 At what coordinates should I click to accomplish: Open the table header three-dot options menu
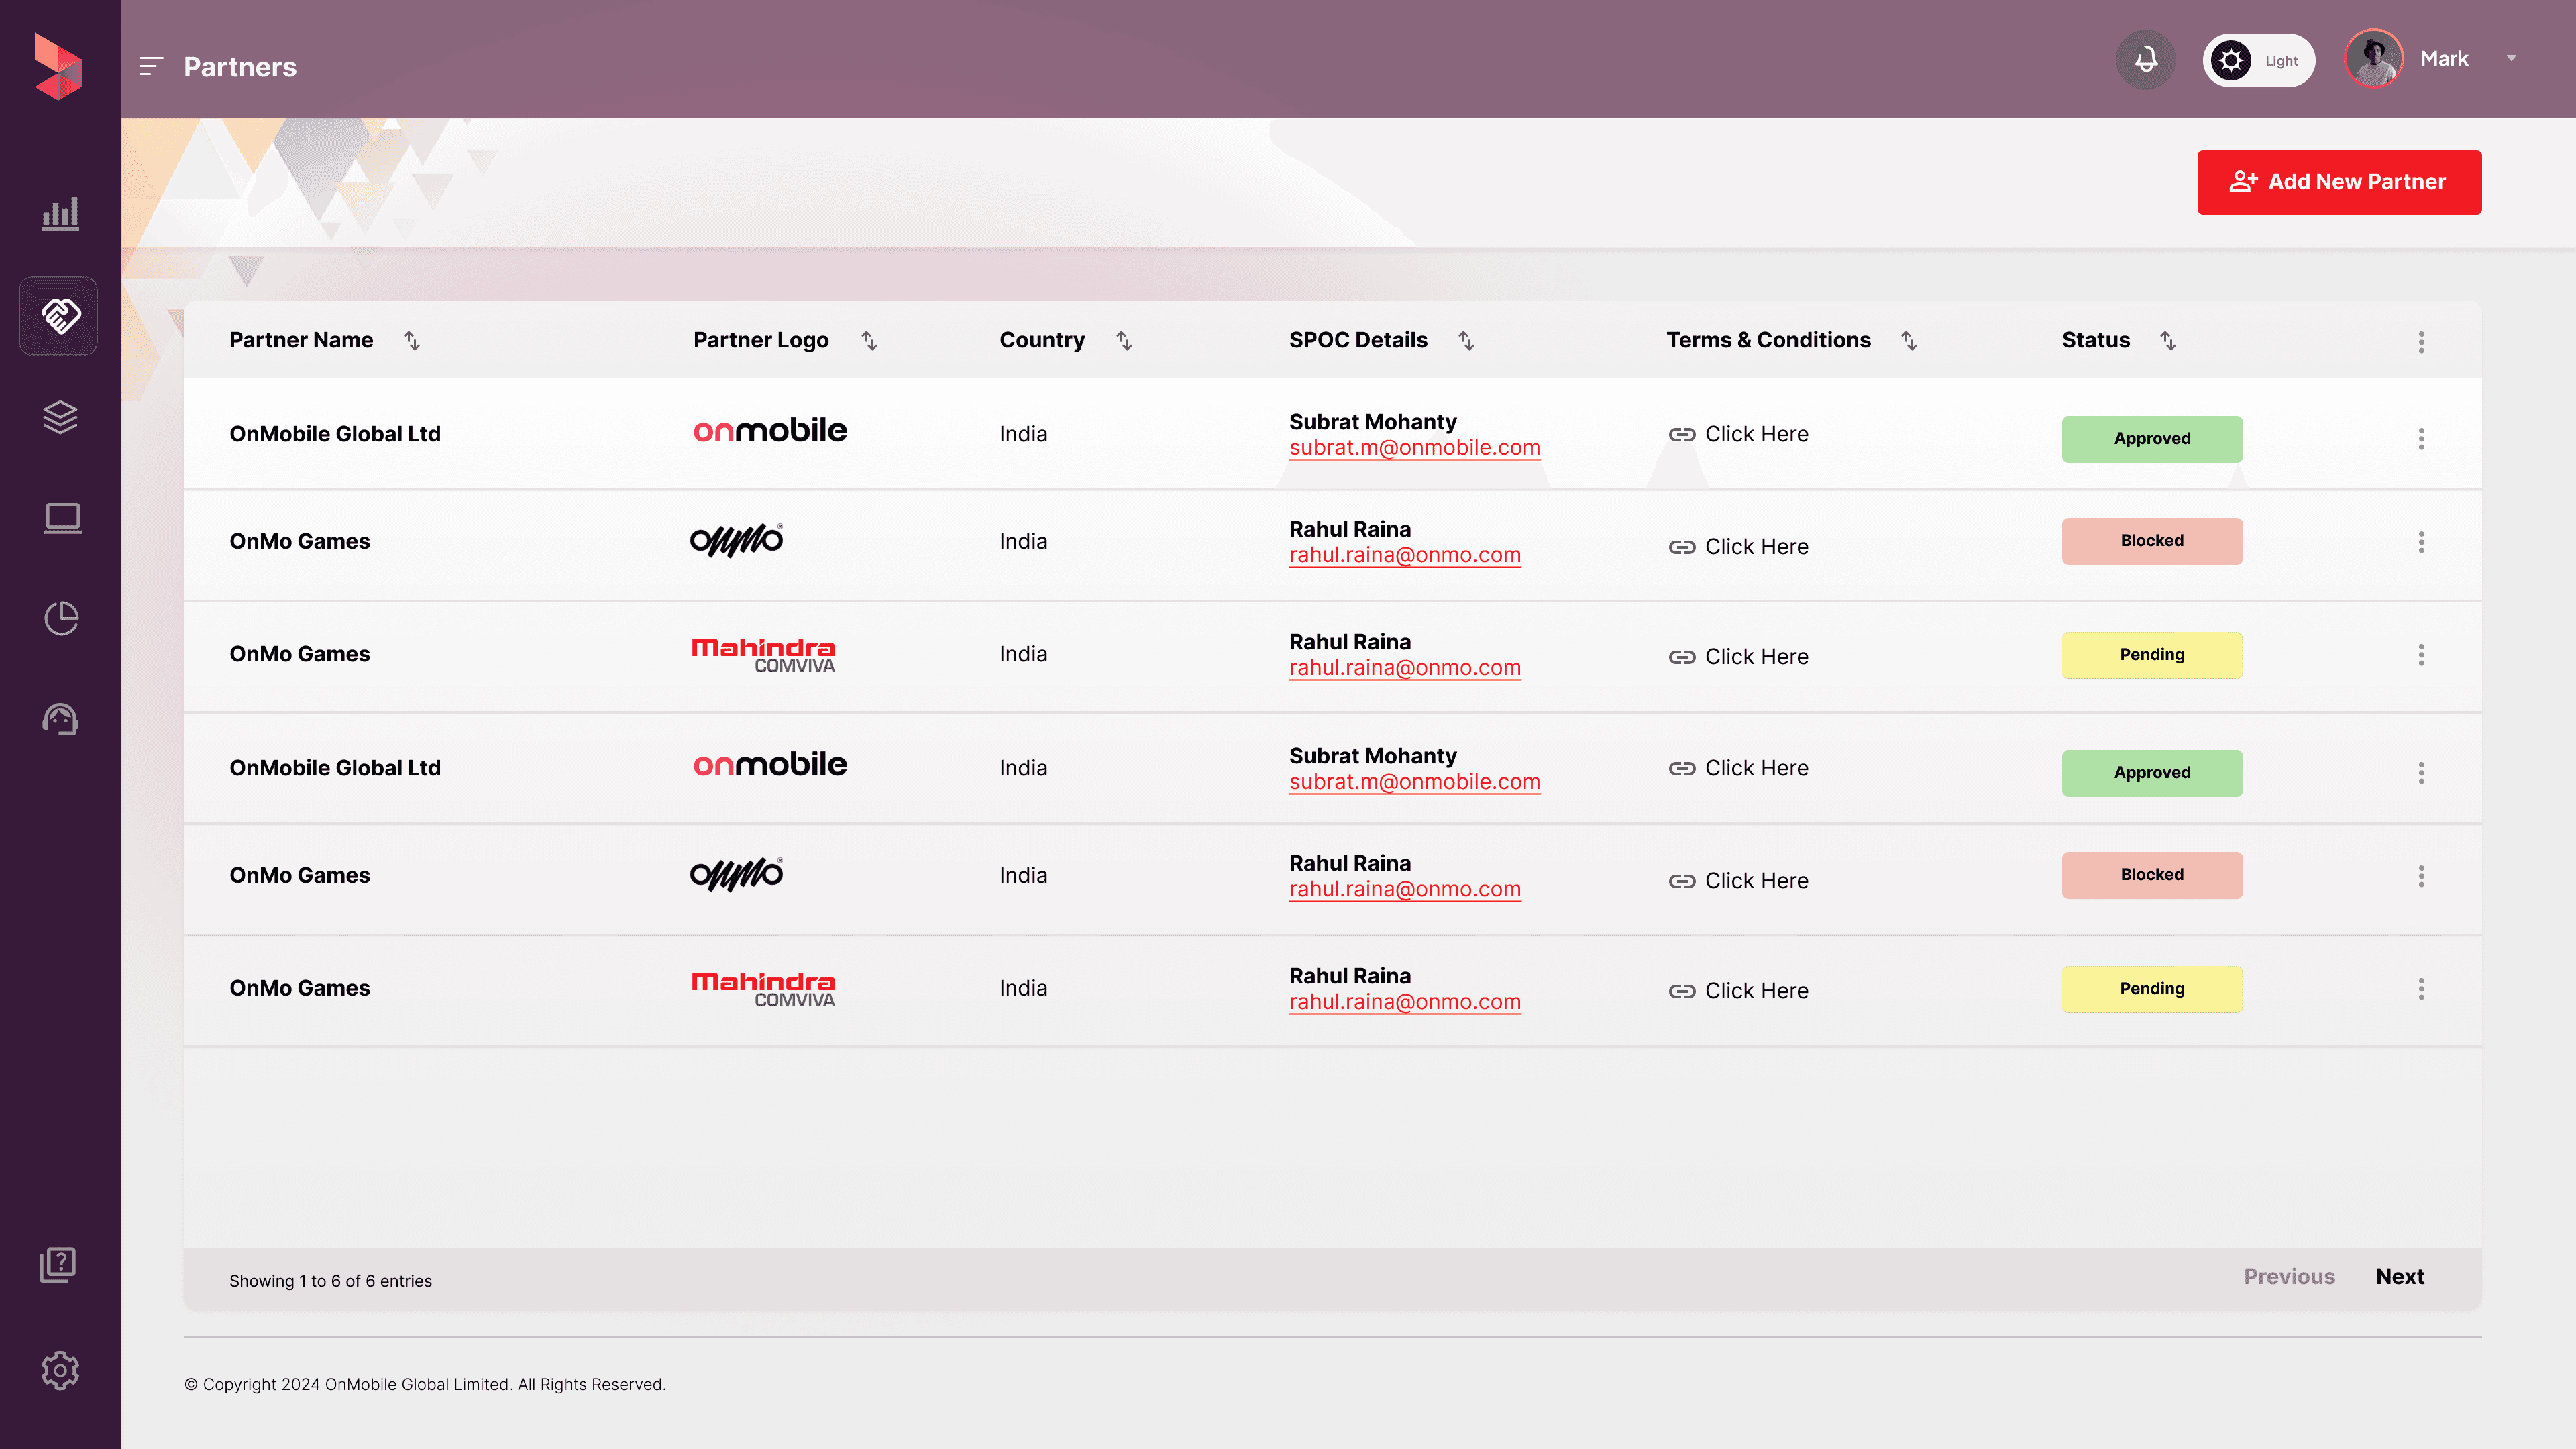pyautogui.click(x=2421, y=342)
